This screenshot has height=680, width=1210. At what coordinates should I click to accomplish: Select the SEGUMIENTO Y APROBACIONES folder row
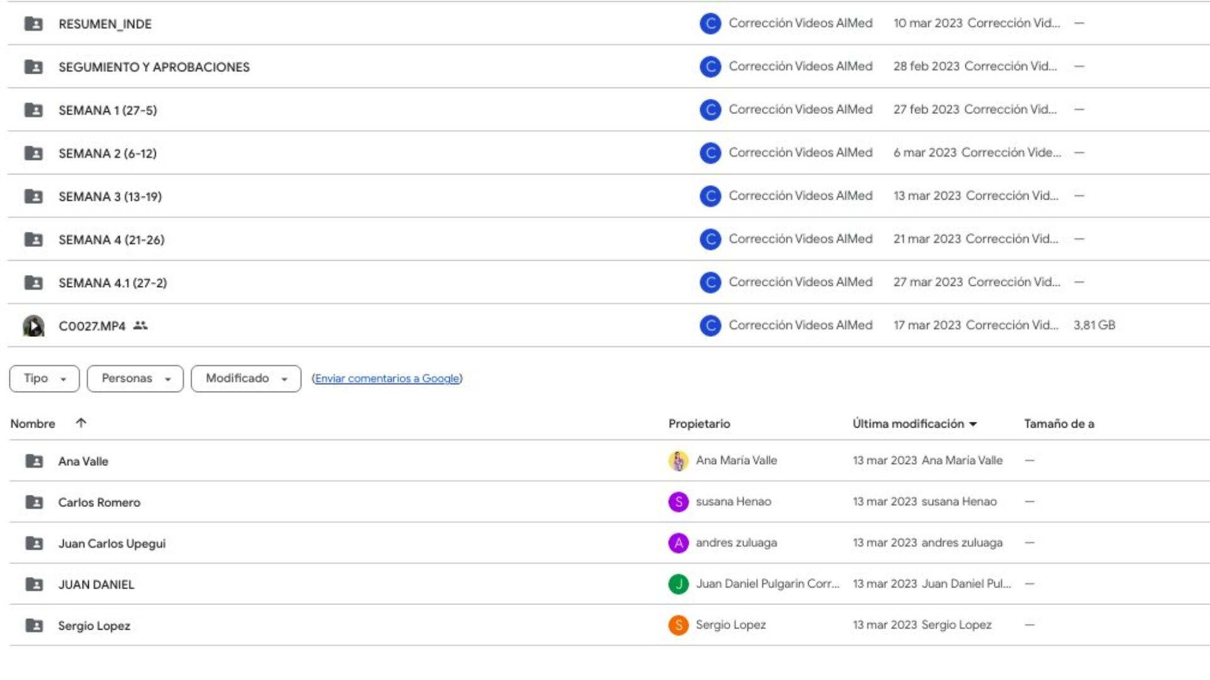coord(154,67)
